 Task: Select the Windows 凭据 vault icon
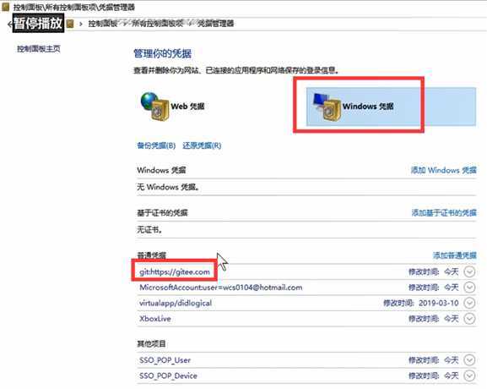[326, 107]
